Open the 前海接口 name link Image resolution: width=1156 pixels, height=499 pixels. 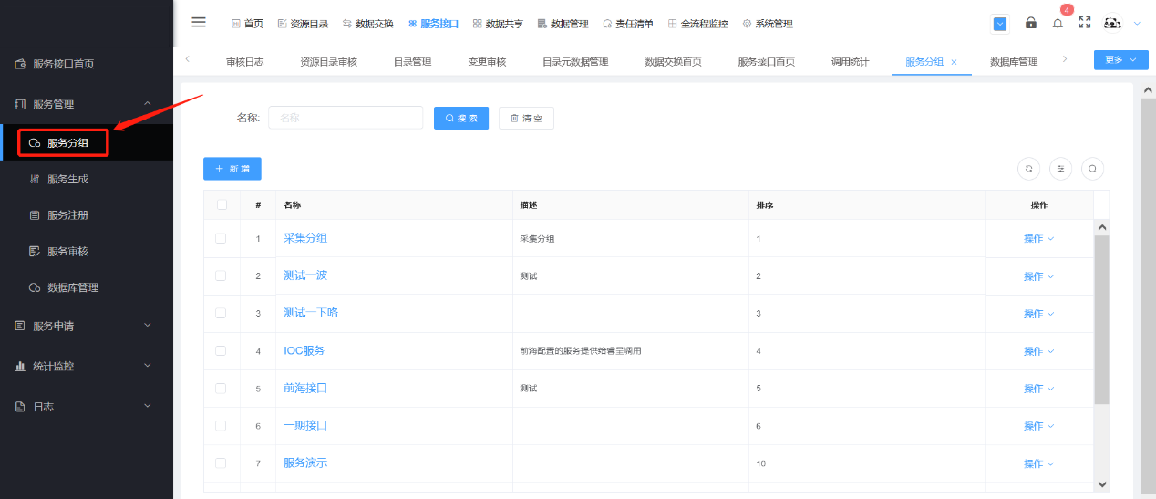(305, 388)
